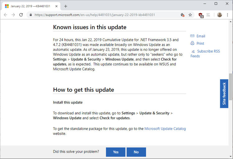
Task: Click the scrollbar down arrow
Action: (x=231, y=157)
